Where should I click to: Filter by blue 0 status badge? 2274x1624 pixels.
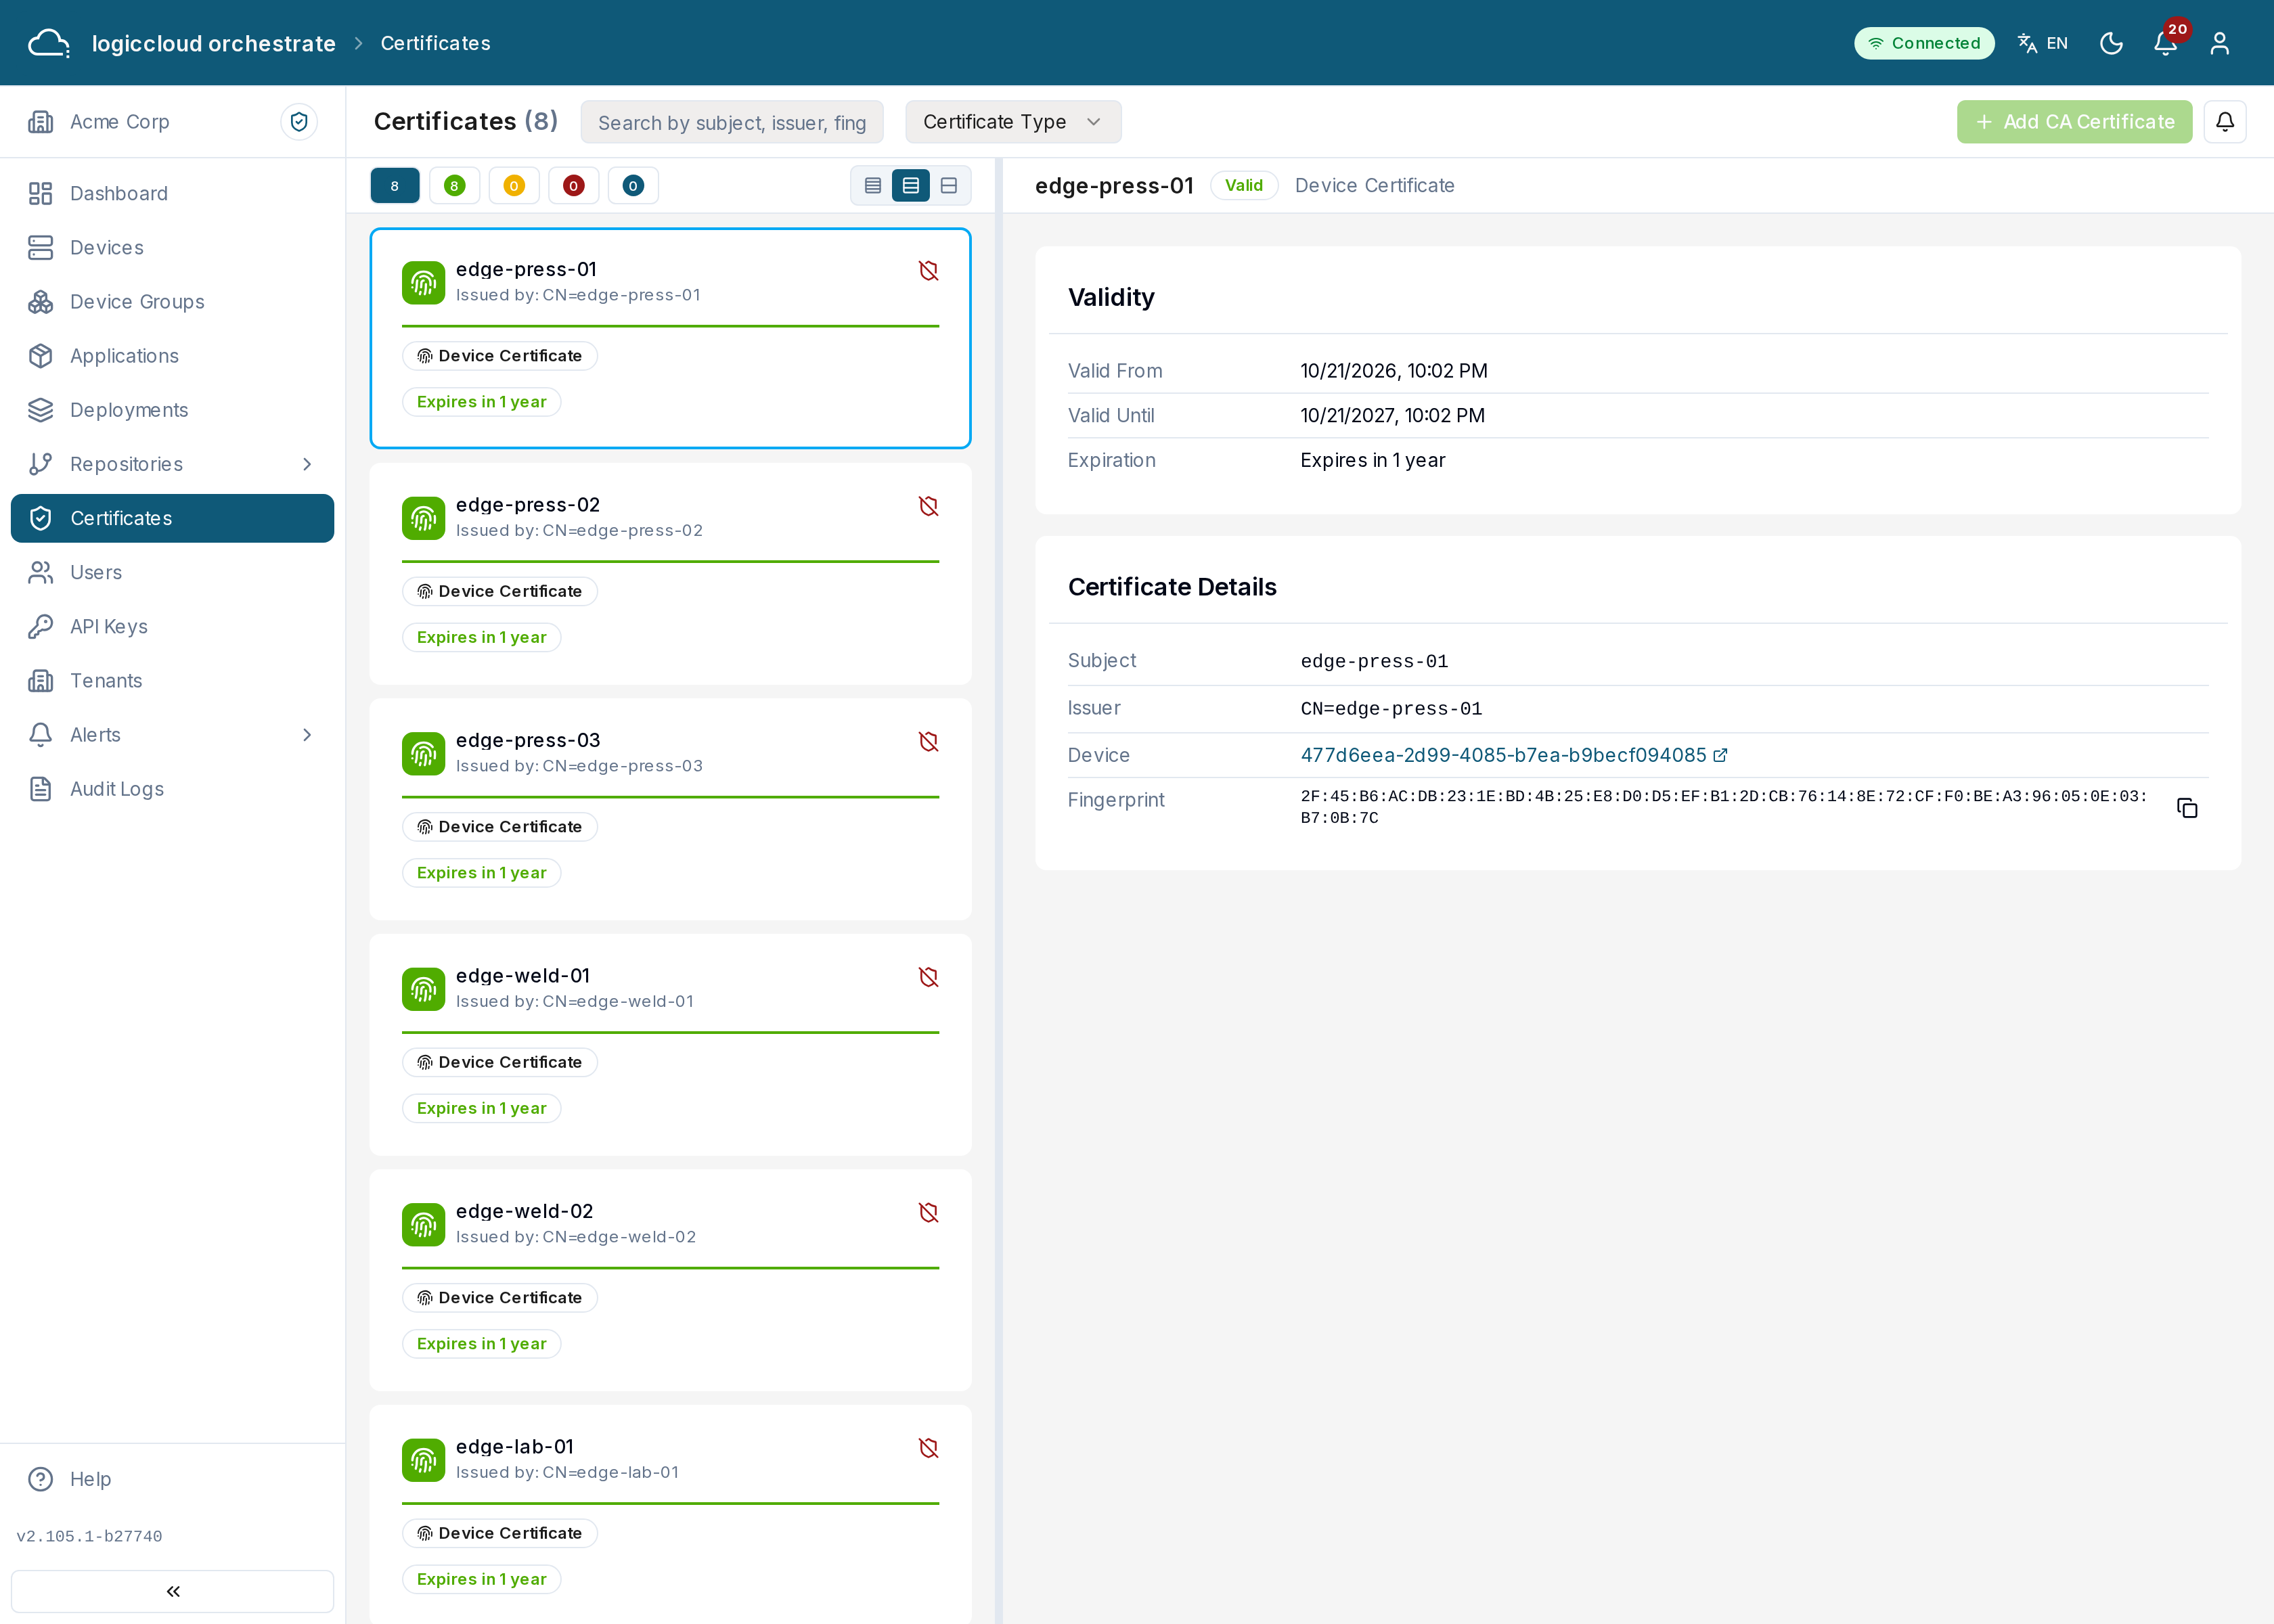coord(633,186)
